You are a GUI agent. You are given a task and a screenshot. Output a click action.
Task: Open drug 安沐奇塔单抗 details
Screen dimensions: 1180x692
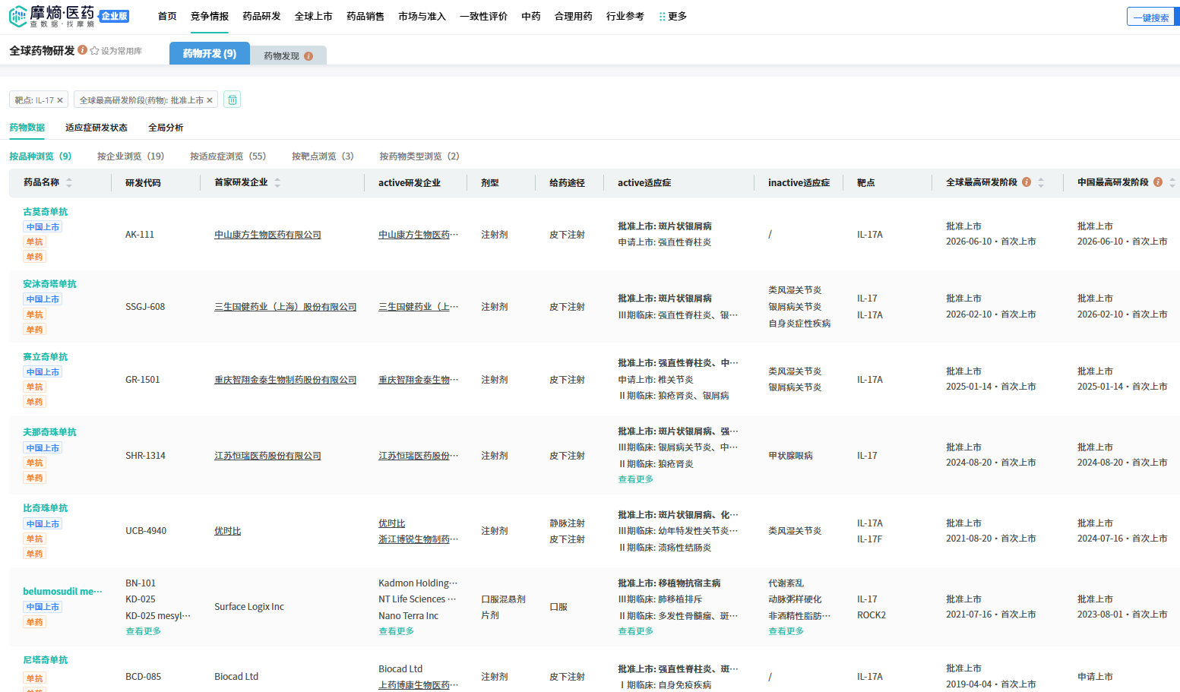point(49,284)
